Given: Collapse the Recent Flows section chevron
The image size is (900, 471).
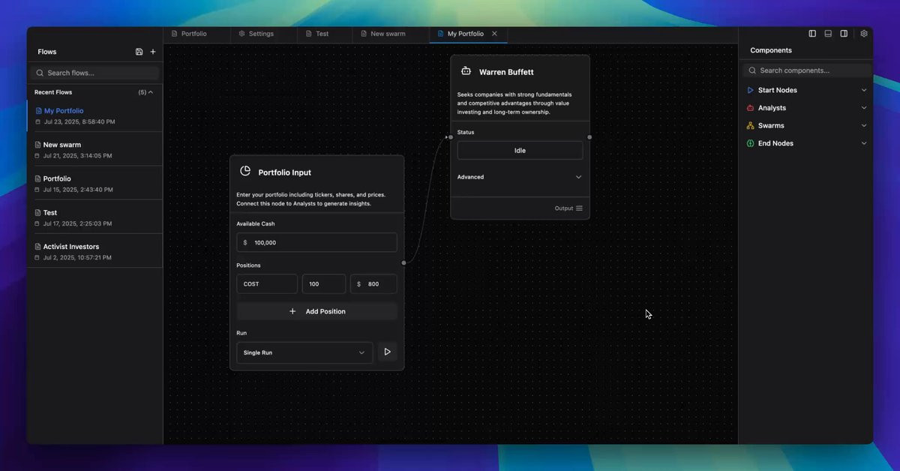Looking at the screenshot, I should pyautogui.click(x=151, y=92).
